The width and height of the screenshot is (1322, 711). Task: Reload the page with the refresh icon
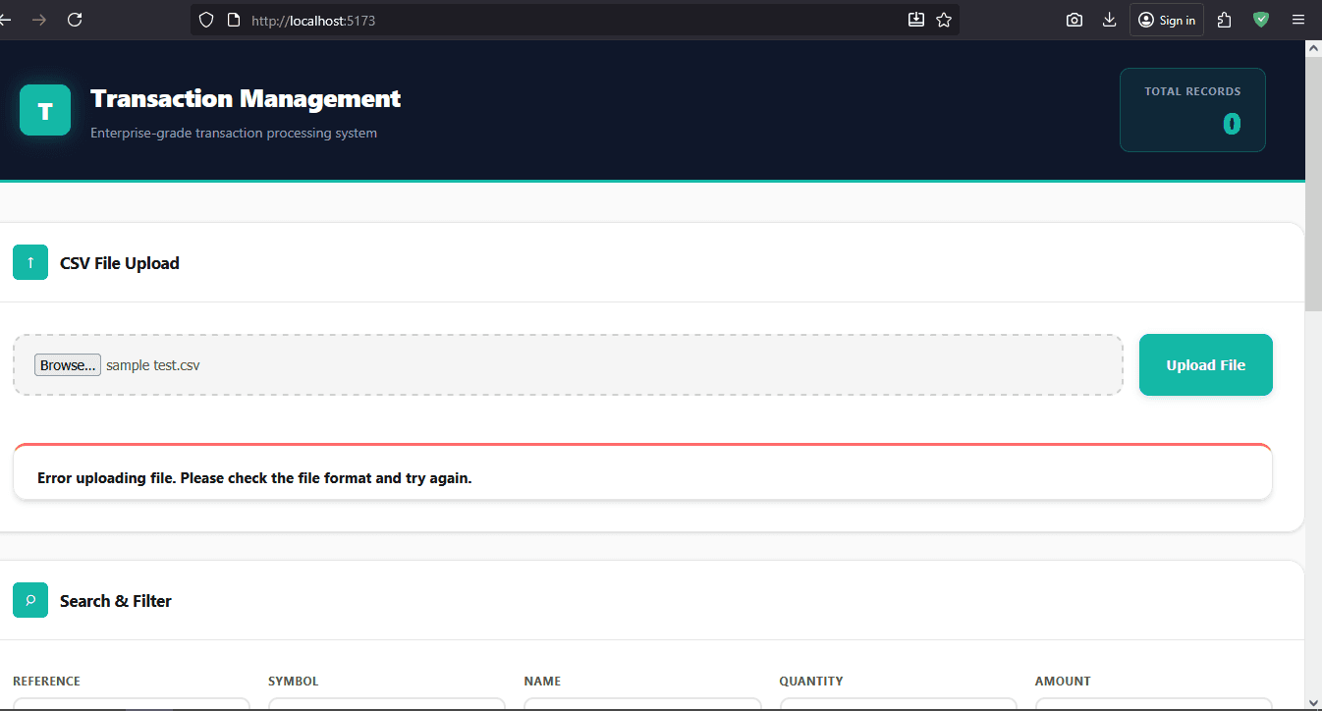tap(75, 20)
